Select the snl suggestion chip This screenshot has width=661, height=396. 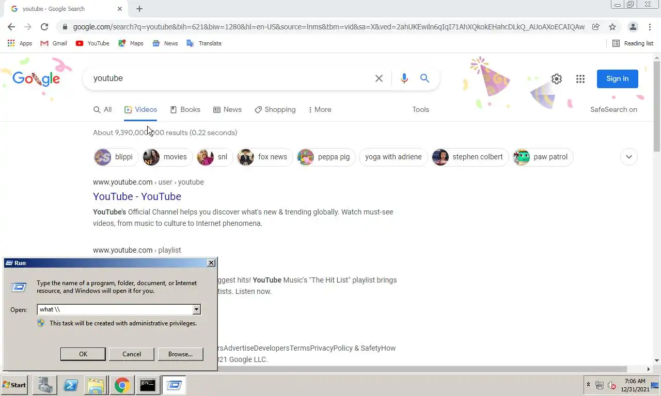click(x=214, y=157)
